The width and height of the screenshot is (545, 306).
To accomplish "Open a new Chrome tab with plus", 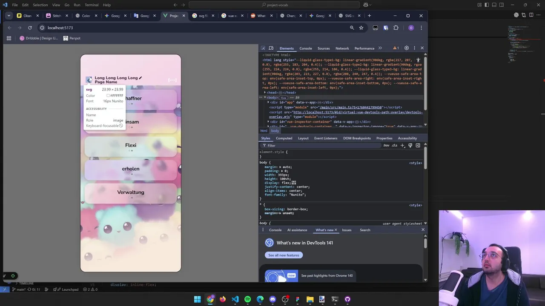I will [369, 16].
